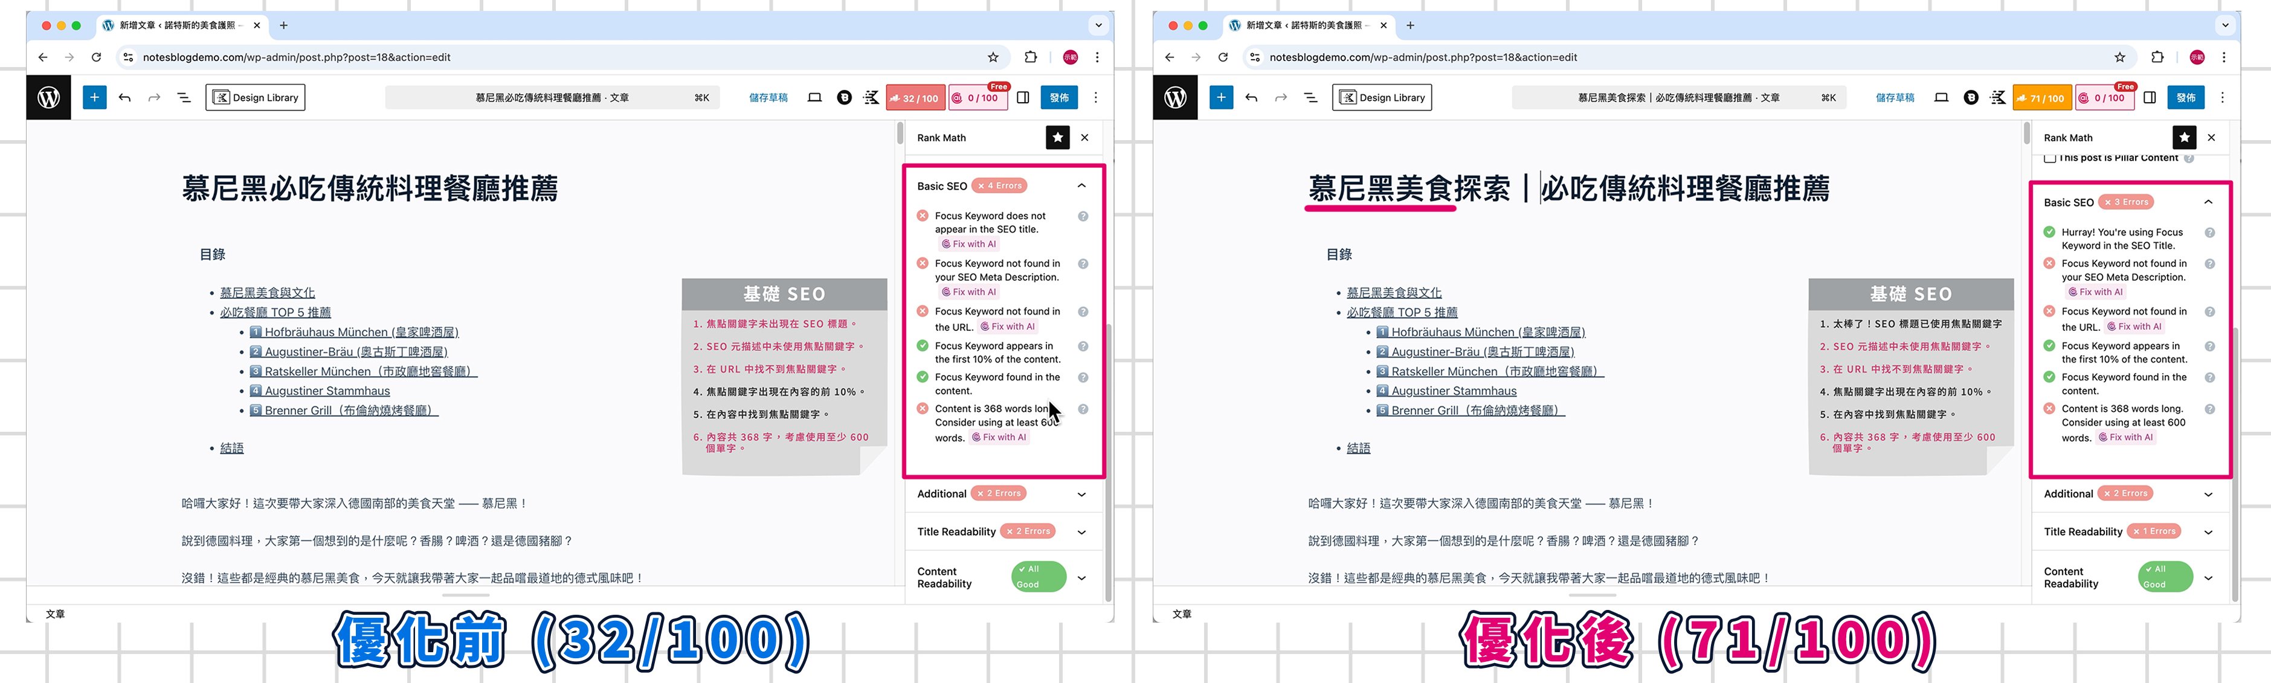
Task: Click the WordPress logo in the 32/100 editor
Action: click(x=48, y=98)
